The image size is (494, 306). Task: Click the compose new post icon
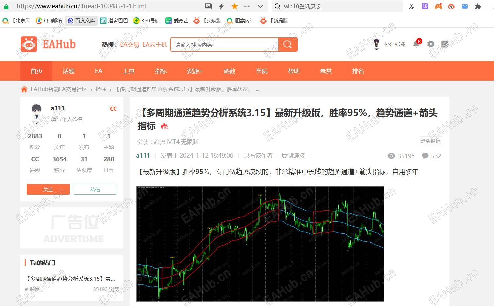point(445,44)
